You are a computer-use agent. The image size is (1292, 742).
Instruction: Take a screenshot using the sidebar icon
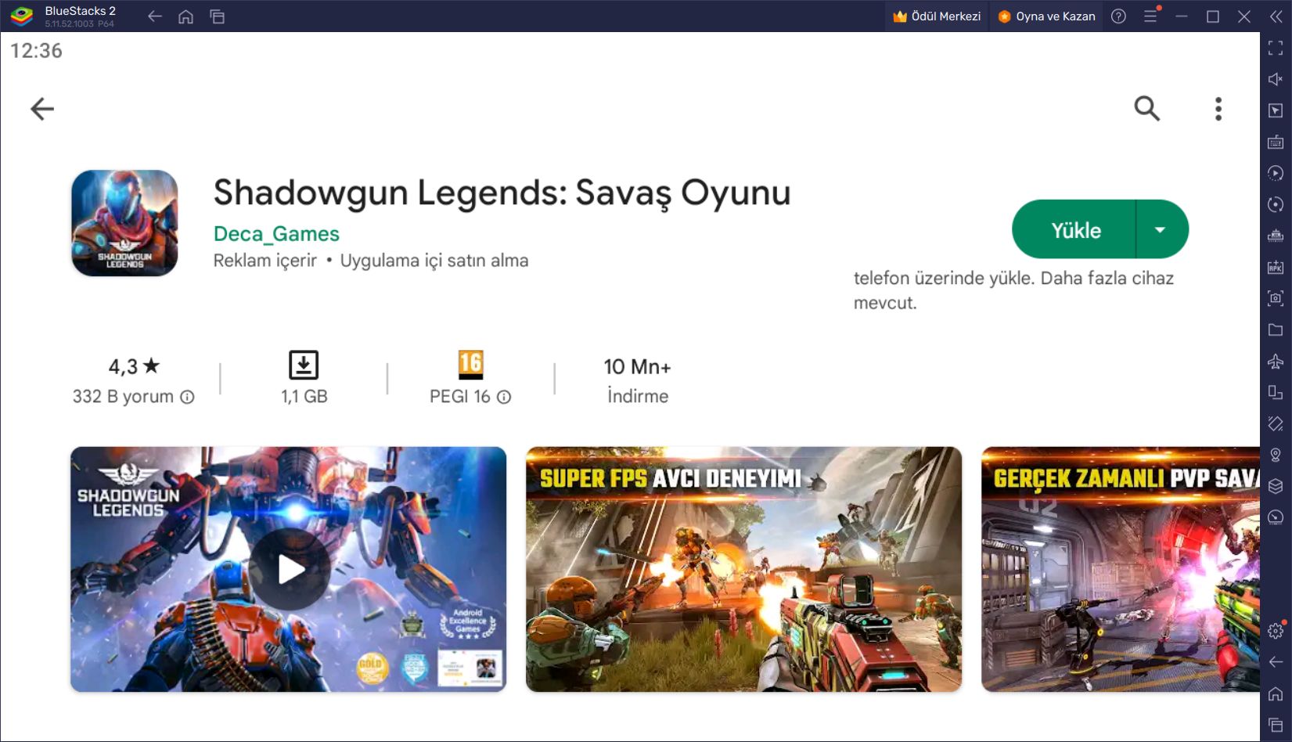[1276, 298]
